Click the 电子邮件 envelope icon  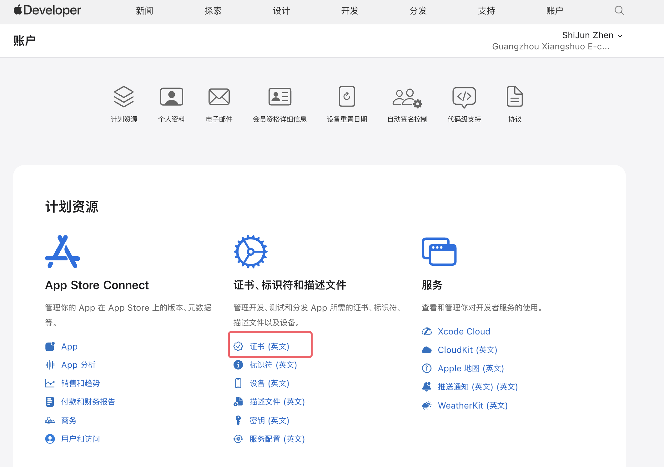[x=219, y=97]
